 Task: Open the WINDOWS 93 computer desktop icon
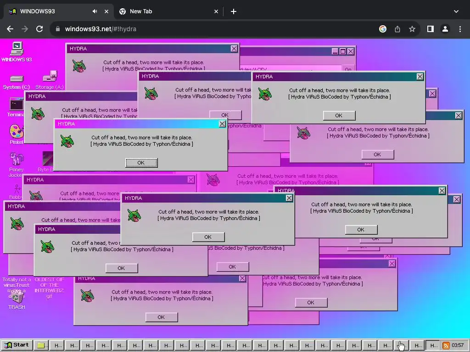pyautogui.click(x=17, y=52)
